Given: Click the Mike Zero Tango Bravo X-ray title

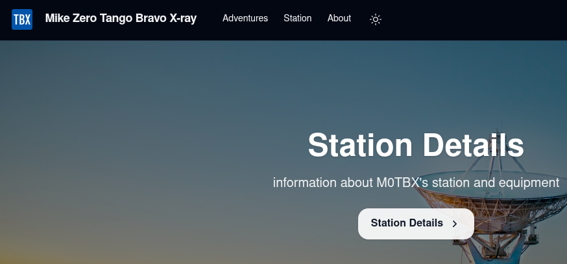Looking at the screenshot, I should point(121,18).
